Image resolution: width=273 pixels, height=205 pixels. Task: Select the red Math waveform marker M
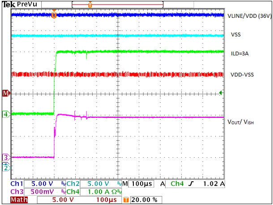click(x=6, y=93)
